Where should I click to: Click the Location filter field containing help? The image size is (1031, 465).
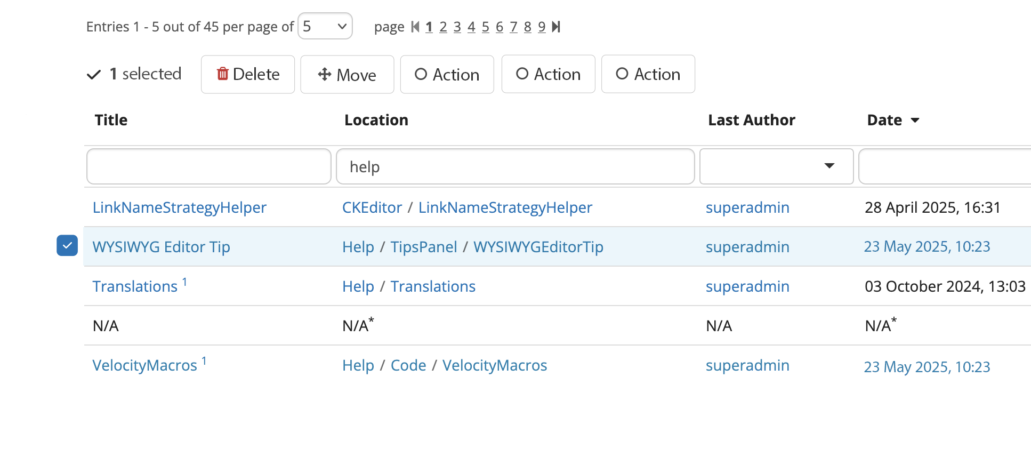coord(515,166)
